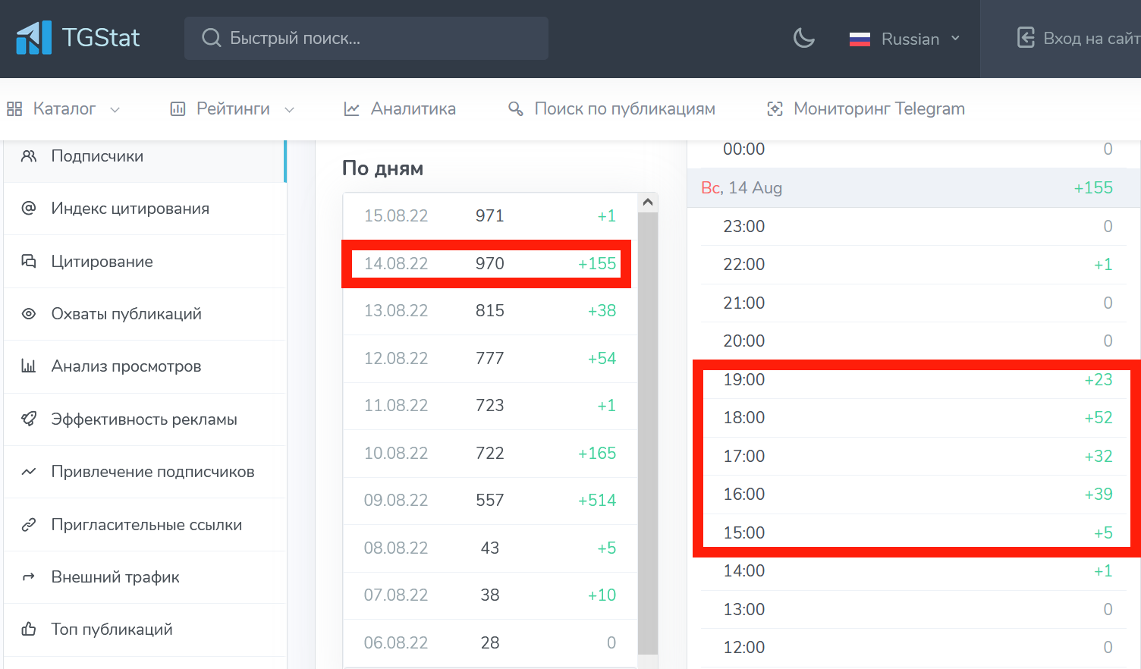1141x669 pixels.
Task: Open Поиск по публикациям
Action: (611, 109)
